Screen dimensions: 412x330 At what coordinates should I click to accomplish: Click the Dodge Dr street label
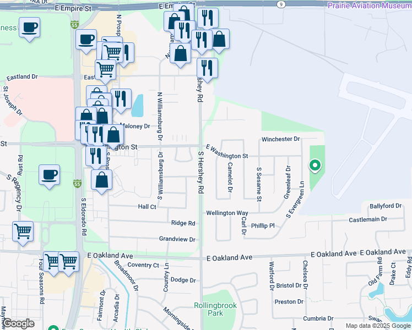(x=183, y=280)
